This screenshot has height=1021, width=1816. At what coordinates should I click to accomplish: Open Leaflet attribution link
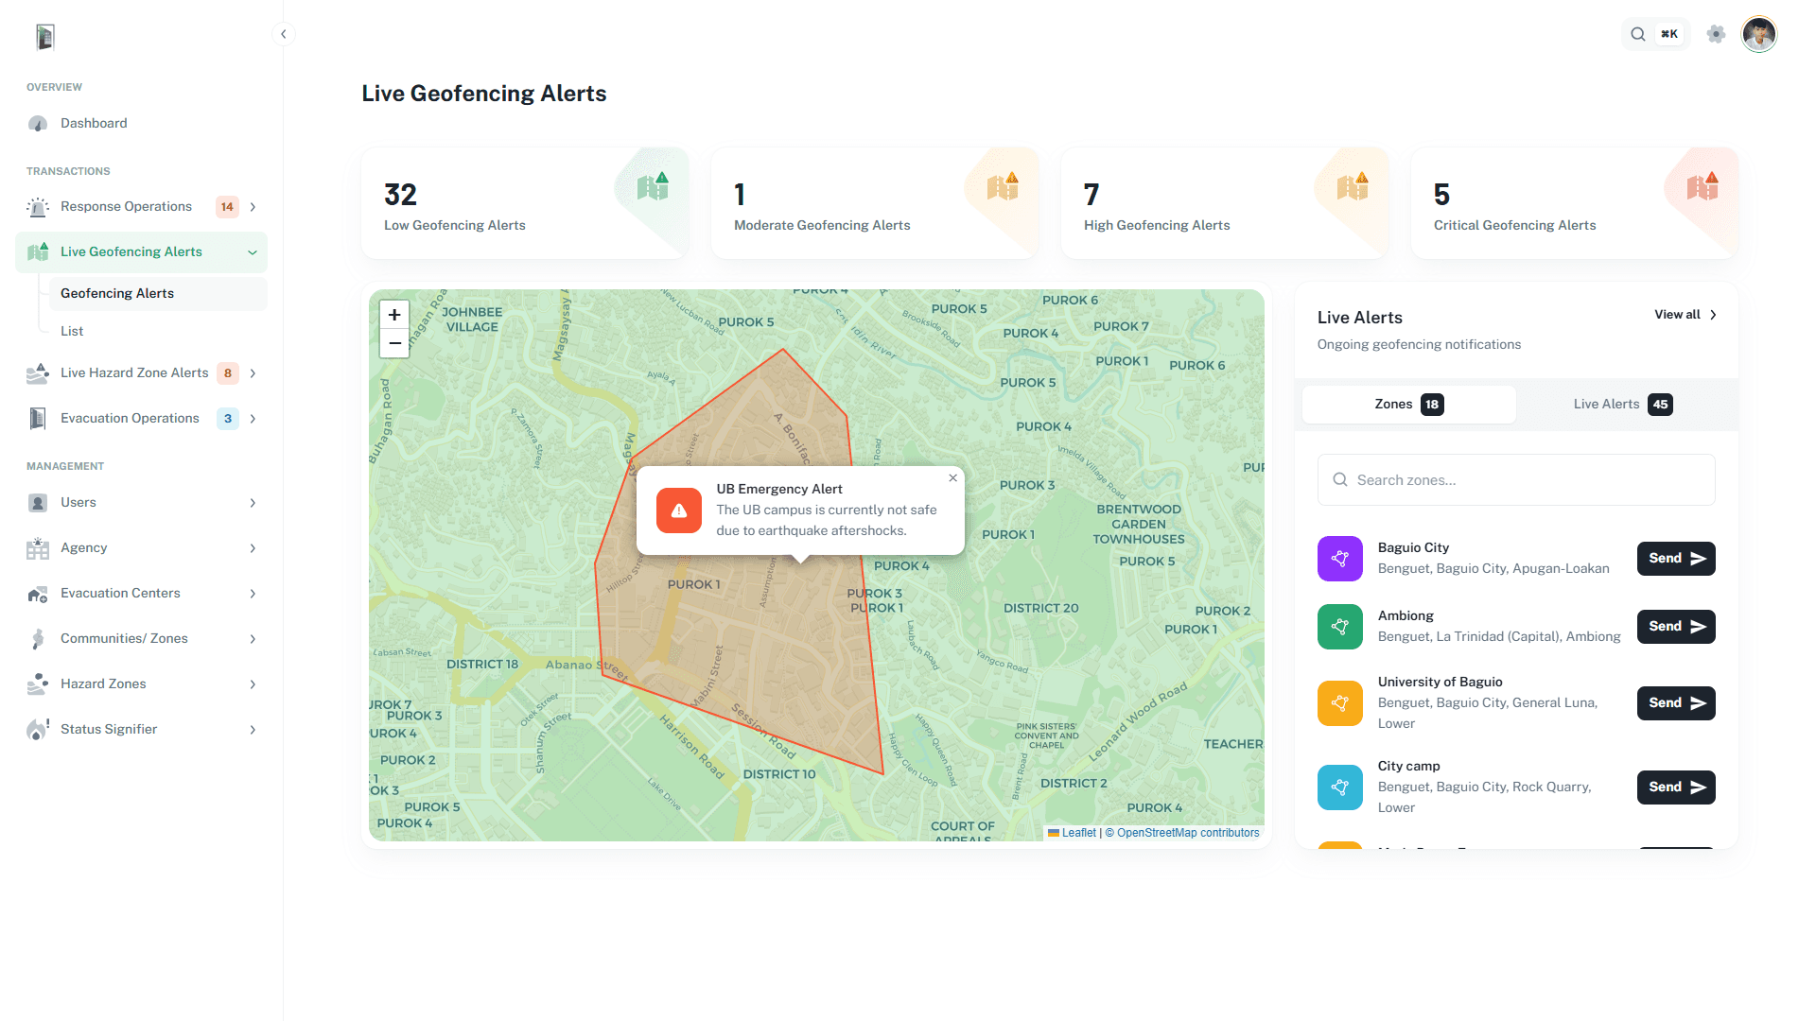1072,833
